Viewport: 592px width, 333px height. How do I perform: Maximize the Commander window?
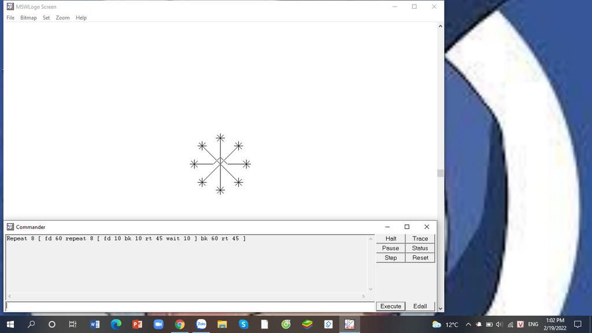(x=407, y=227)
